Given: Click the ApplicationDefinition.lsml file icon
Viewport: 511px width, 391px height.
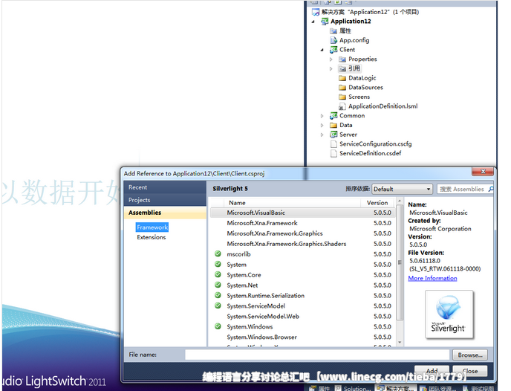Looking at the screenshot, I should (342, 106).
